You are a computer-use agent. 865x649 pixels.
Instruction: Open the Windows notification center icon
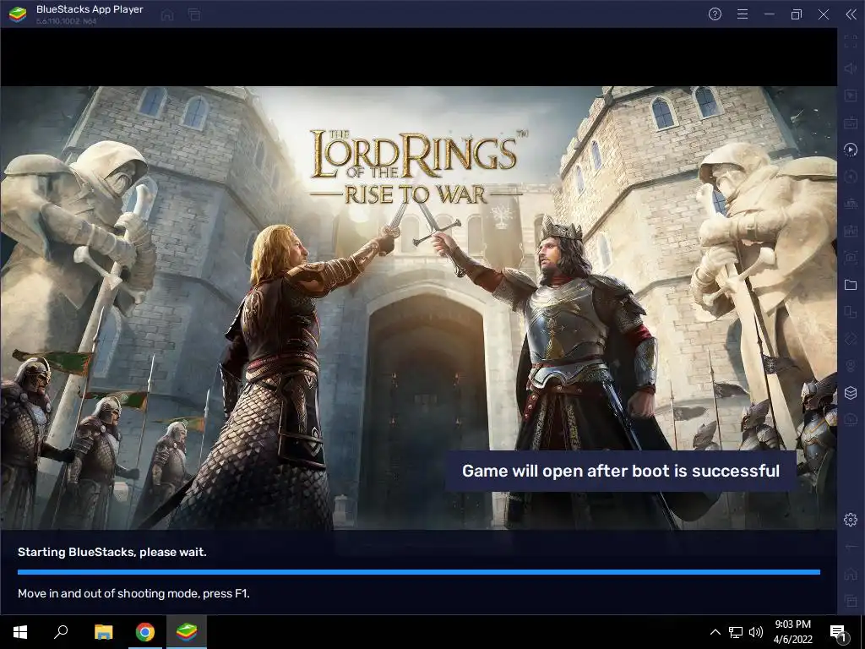click(x=839, y=632)
